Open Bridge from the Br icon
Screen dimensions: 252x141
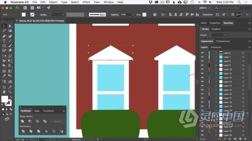25,7
